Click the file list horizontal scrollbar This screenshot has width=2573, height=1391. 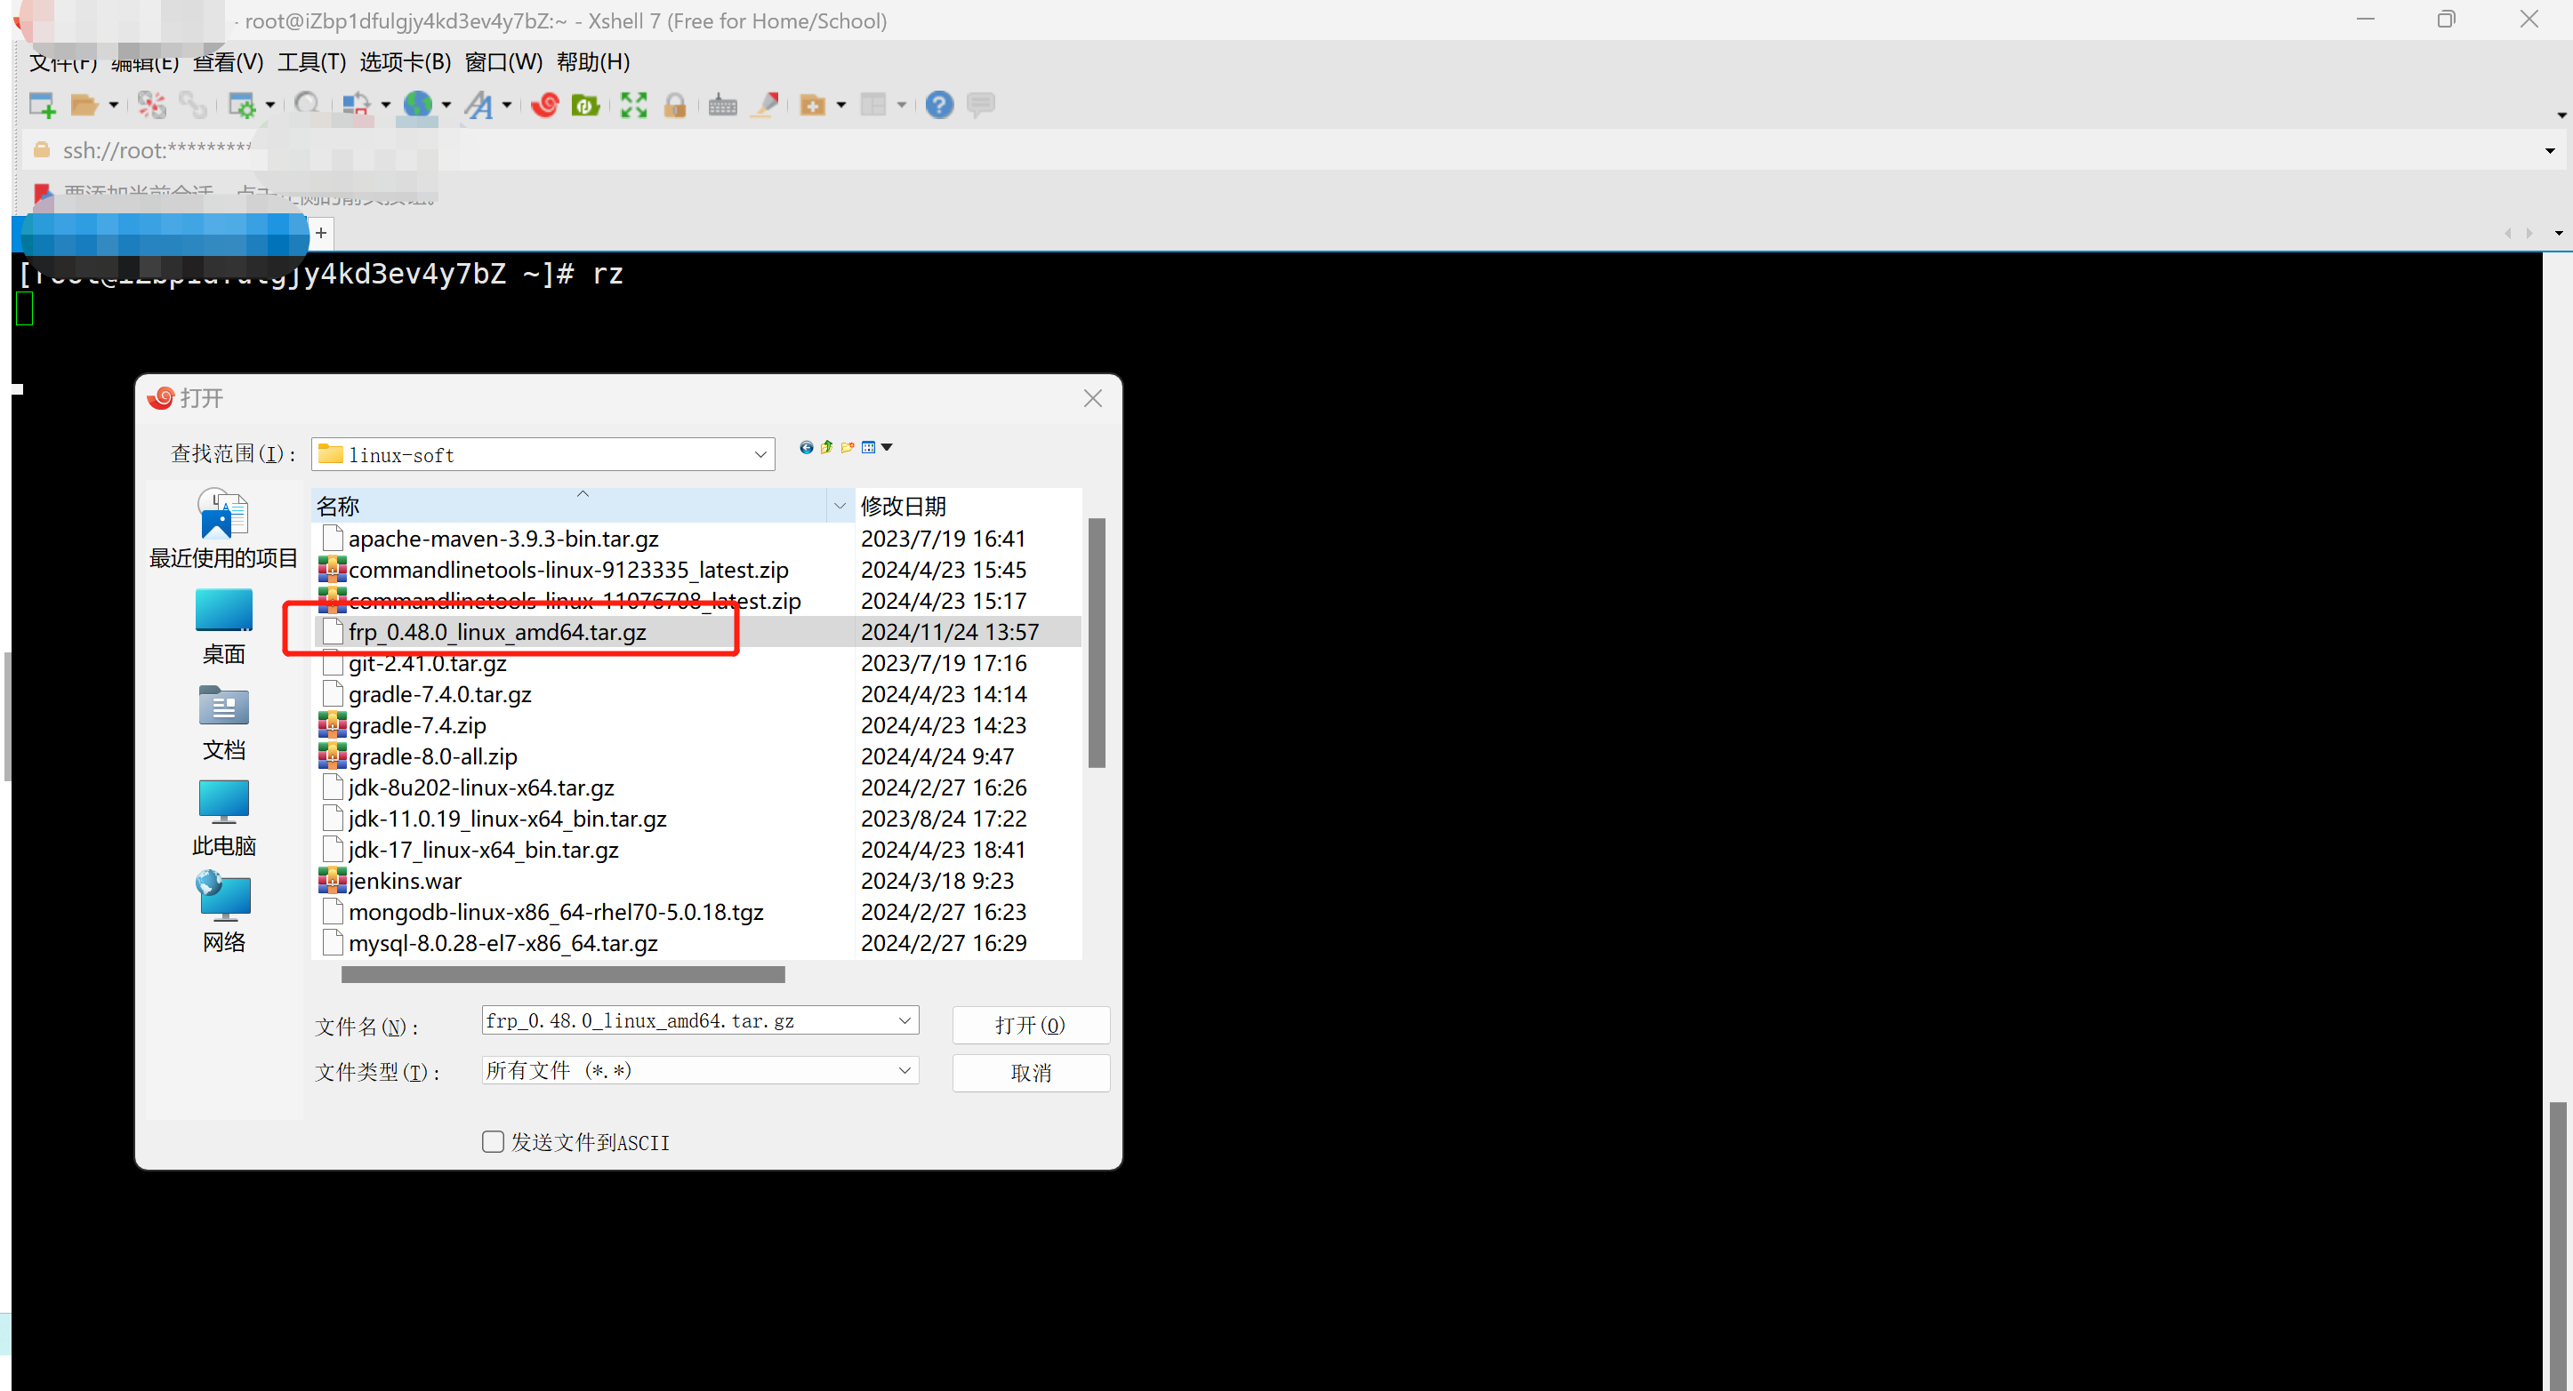click(x=563, y=974)
